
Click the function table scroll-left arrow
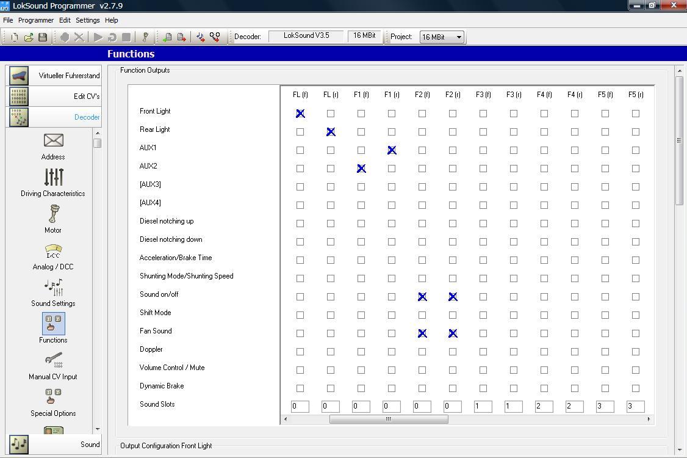(286, 420)
